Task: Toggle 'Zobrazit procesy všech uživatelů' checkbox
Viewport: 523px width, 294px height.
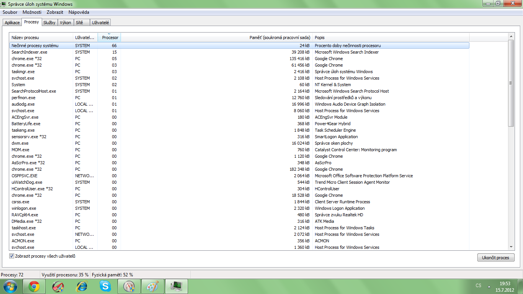Action: pos(12,256)
